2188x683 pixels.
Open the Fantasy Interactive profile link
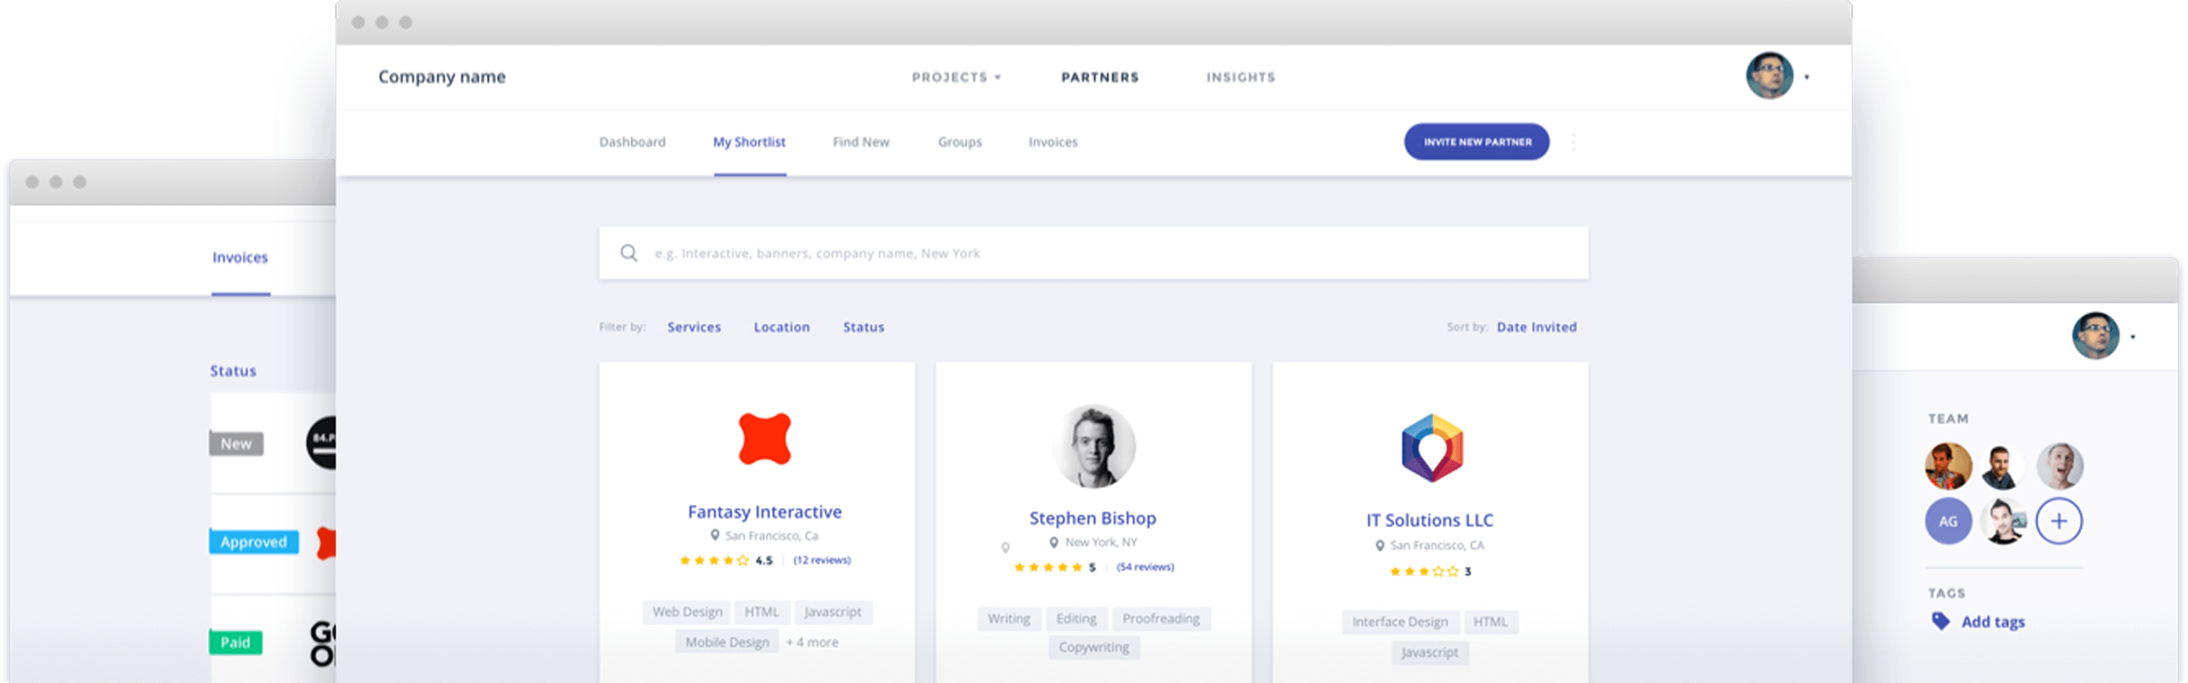765,511
